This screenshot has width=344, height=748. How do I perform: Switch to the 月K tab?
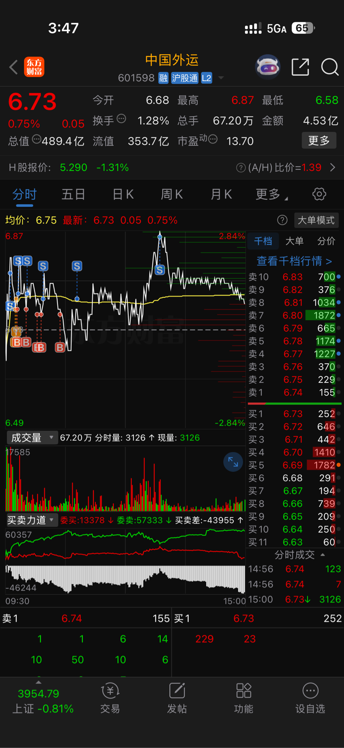tap(221, 194)
